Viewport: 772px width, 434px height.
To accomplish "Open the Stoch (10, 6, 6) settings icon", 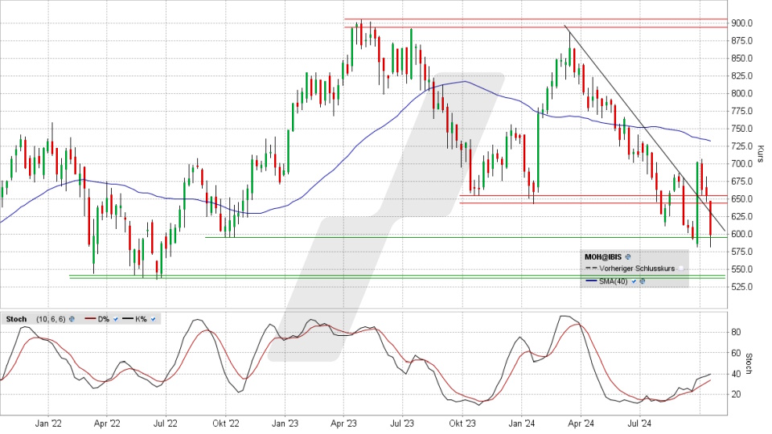I will [x=72, y=319].
